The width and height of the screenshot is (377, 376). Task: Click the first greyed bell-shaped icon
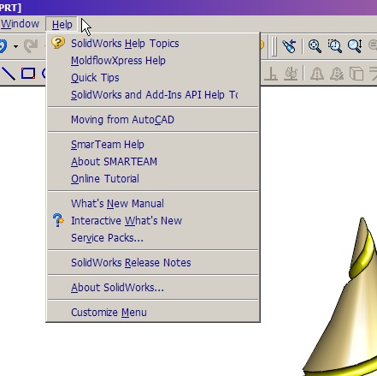317,74
